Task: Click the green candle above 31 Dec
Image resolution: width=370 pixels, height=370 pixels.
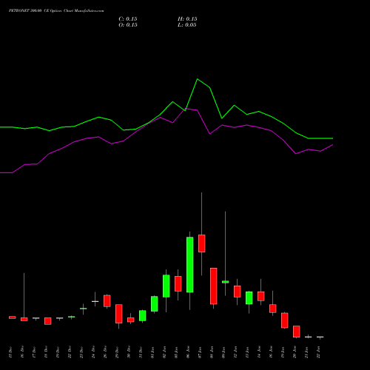Action: [x=143, y=316]
